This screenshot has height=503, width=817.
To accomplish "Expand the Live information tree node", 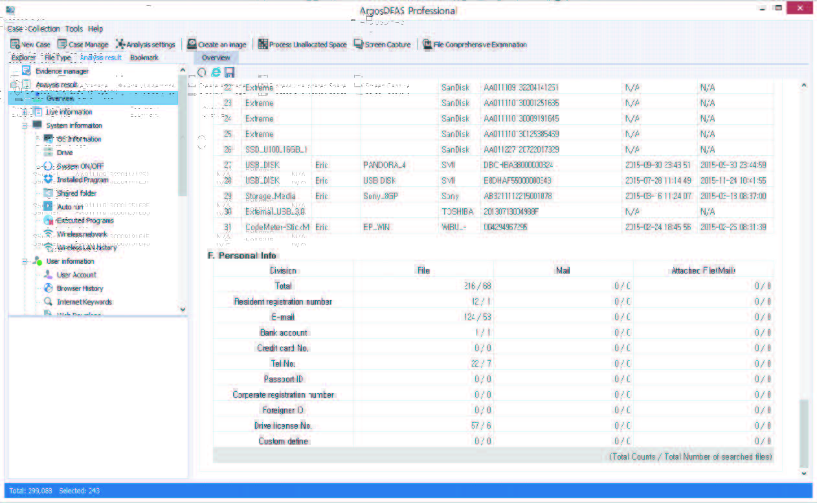I will point(25,112).
